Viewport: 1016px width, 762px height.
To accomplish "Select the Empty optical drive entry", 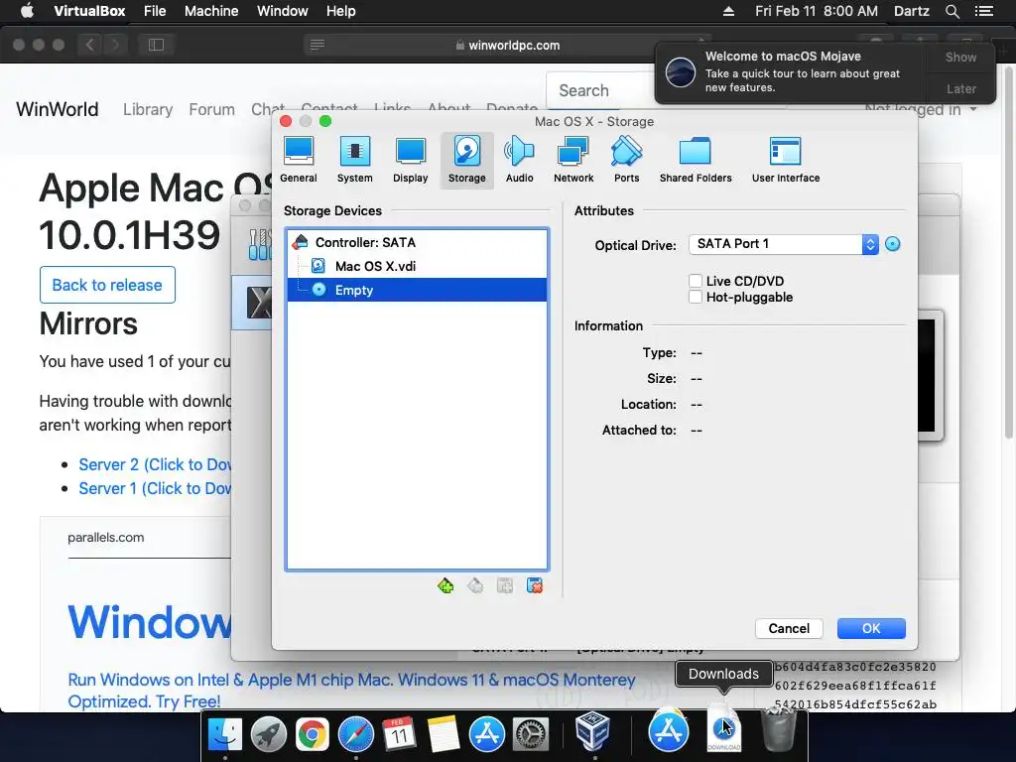I will click(x=417, y=290).
